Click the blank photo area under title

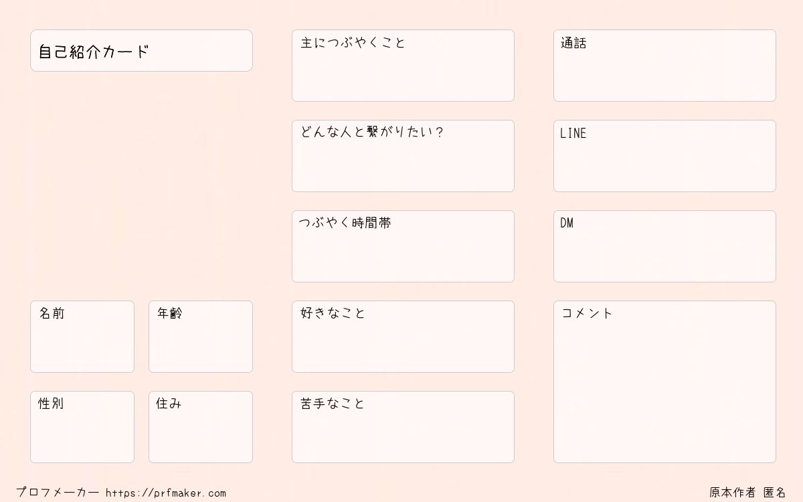coord(141,186)
